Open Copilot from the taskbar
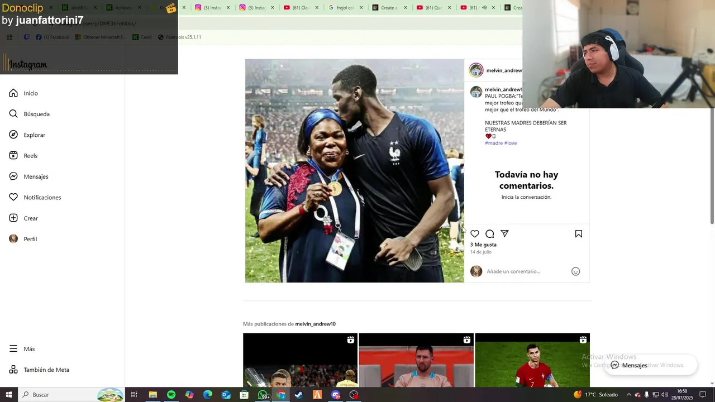Screen dimensions: 715x402 [x=189, y=395]
